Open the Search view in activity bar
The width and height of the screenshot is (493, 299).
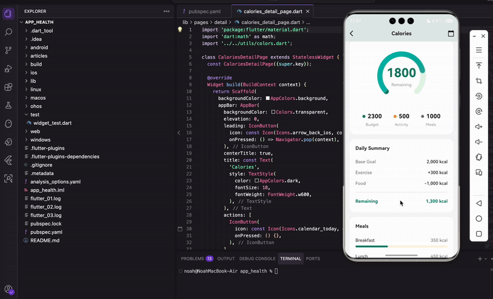point(9,32)
